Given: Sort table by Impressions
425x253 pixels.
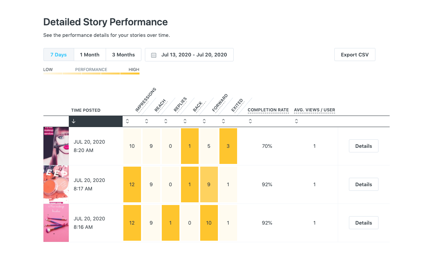Looking at the screenshot, I should [x=128, y=121].
